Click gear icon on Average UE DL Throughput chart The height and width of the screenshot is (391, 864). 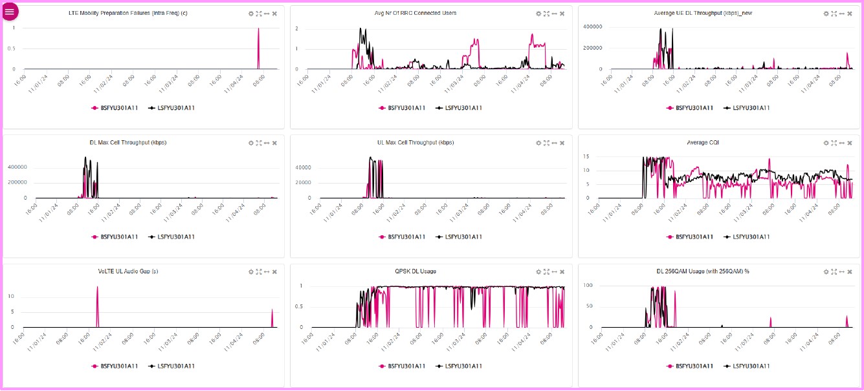pos(826,14)
